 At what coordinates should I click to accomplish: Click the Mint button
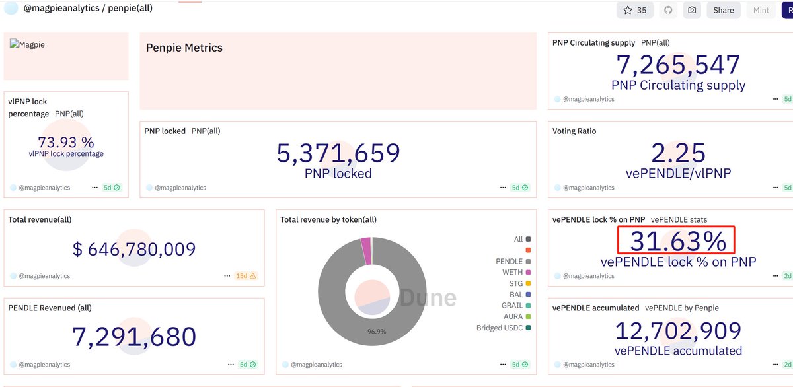(x=761, y=10)
